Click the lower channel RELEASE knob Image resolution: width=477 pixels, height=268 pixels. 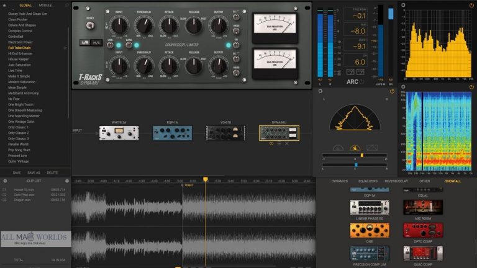194,66
